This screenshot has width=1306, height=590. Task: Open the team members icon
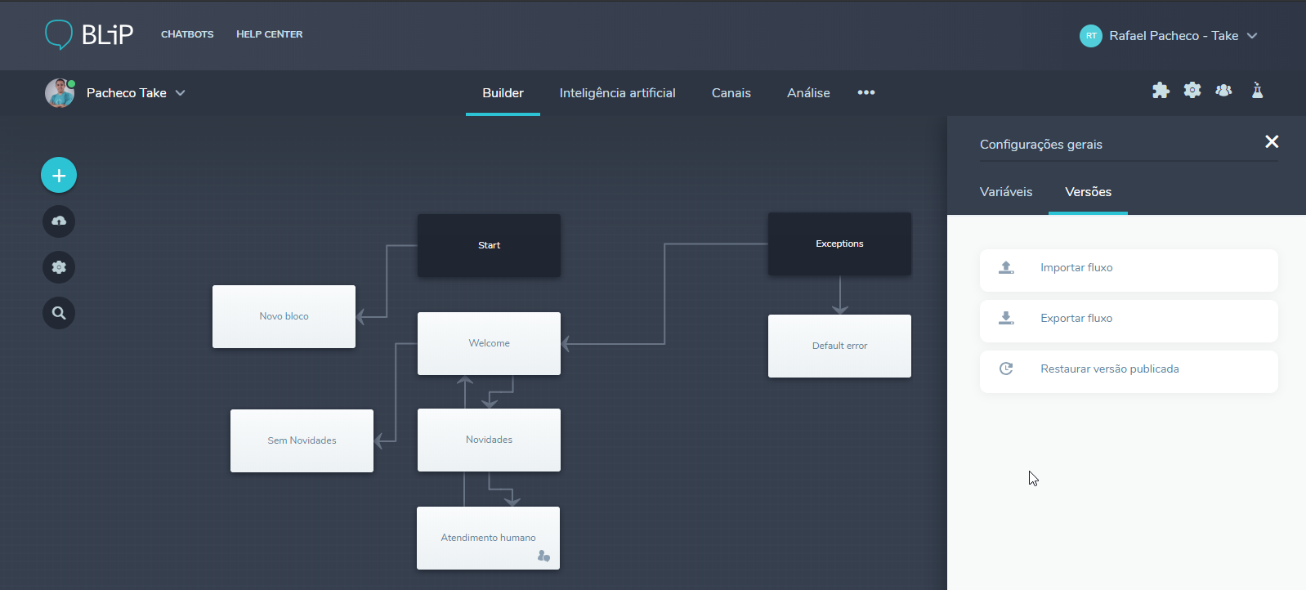(x=1223, y=91)
